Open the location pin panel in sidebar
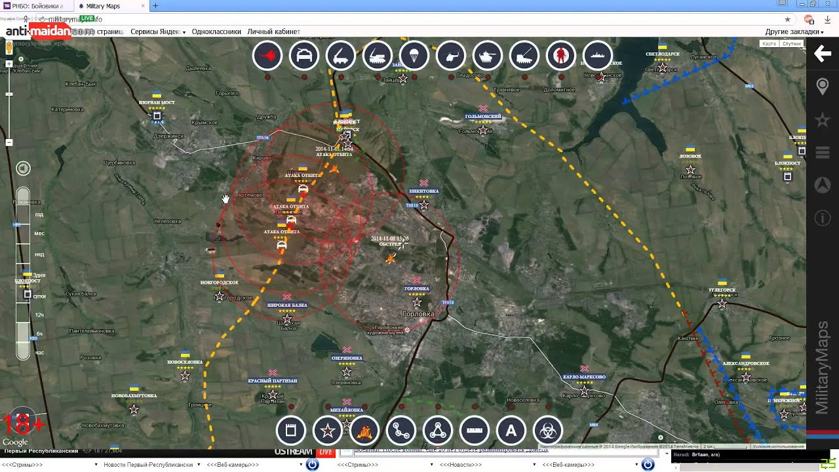Image resolution: width=839 pixels, height=472 pixels. tap(823, 87)
